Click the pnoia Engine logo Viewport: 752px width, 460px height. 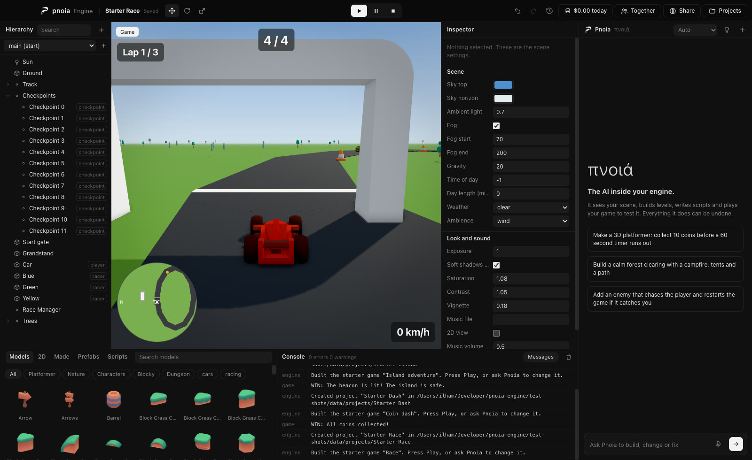(67, 11)
